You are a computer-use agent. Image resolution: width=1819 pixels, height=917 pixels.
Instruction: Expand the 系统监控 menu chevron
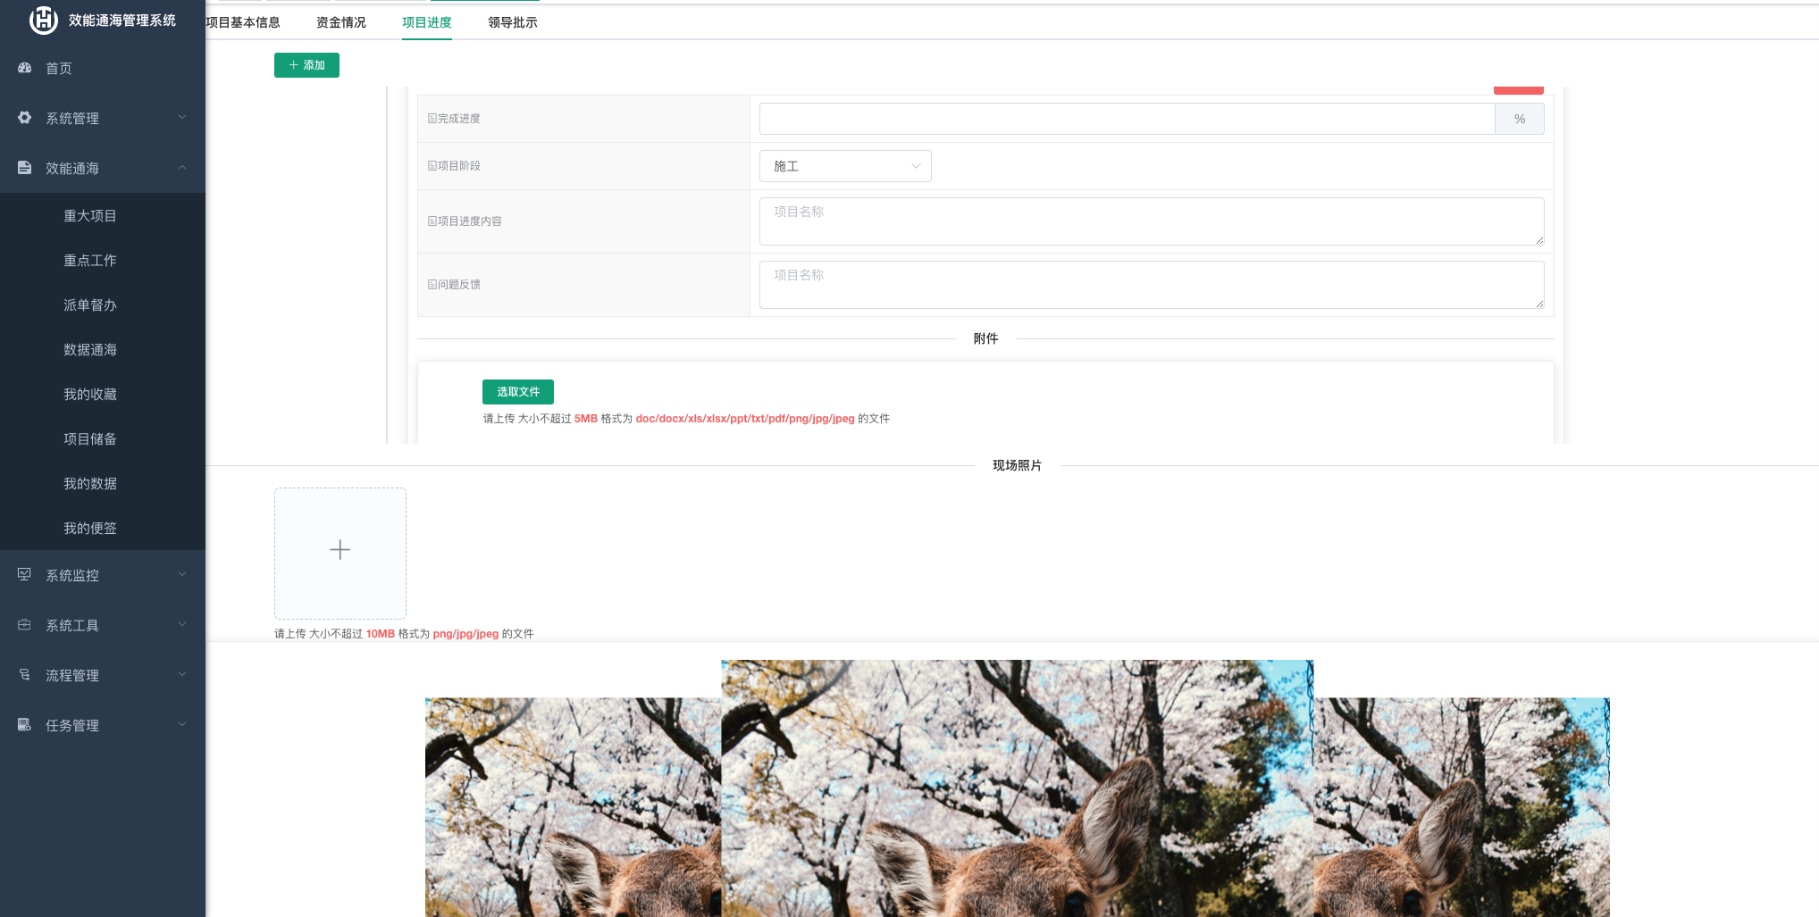click(182, 575)
